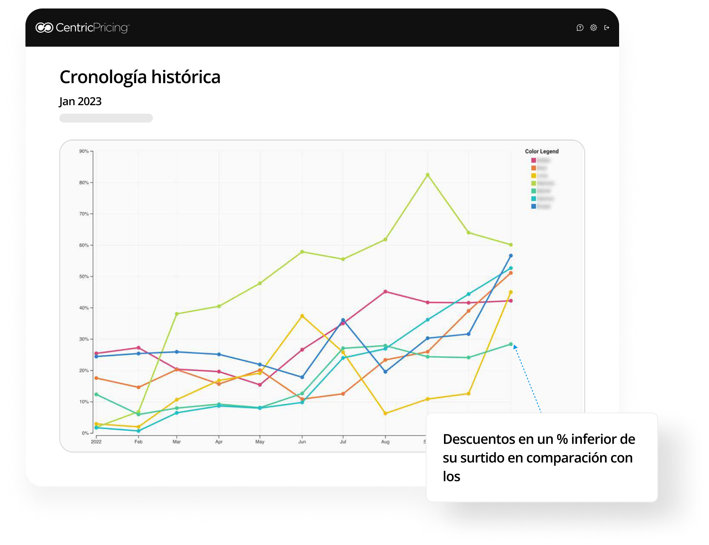Image resolution: width=709 pixels, height=545 pixels.
Task: Click the teal green line's last point
Action: pyautogui.click(x=511, y=344)
